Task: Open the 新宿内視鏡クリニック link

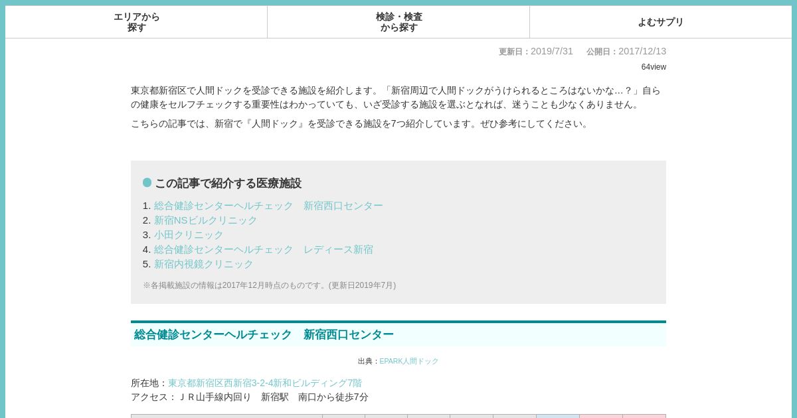Action: (204, 264)
